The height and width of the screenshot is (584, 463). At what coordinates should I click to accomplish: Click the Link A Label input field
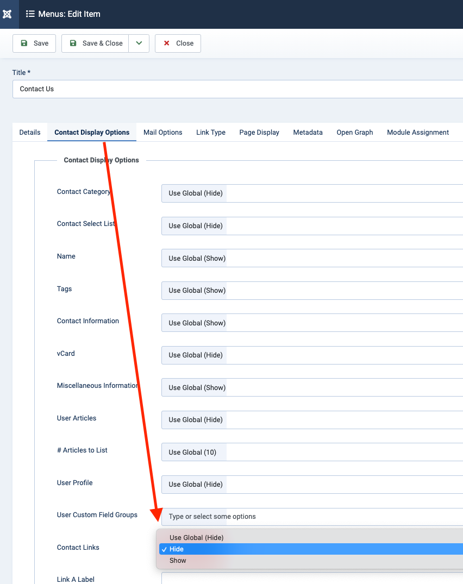(312, 578)
